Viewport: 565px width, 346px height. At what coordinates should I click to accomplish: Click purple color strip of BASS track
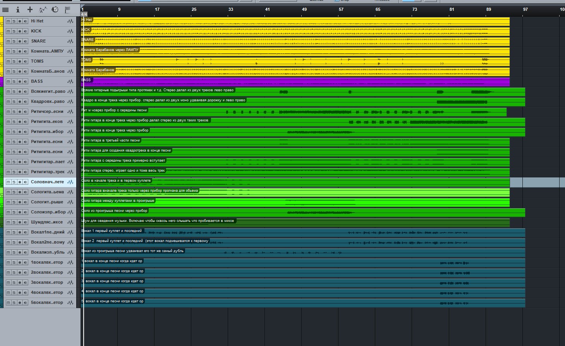tap(2, 82)
